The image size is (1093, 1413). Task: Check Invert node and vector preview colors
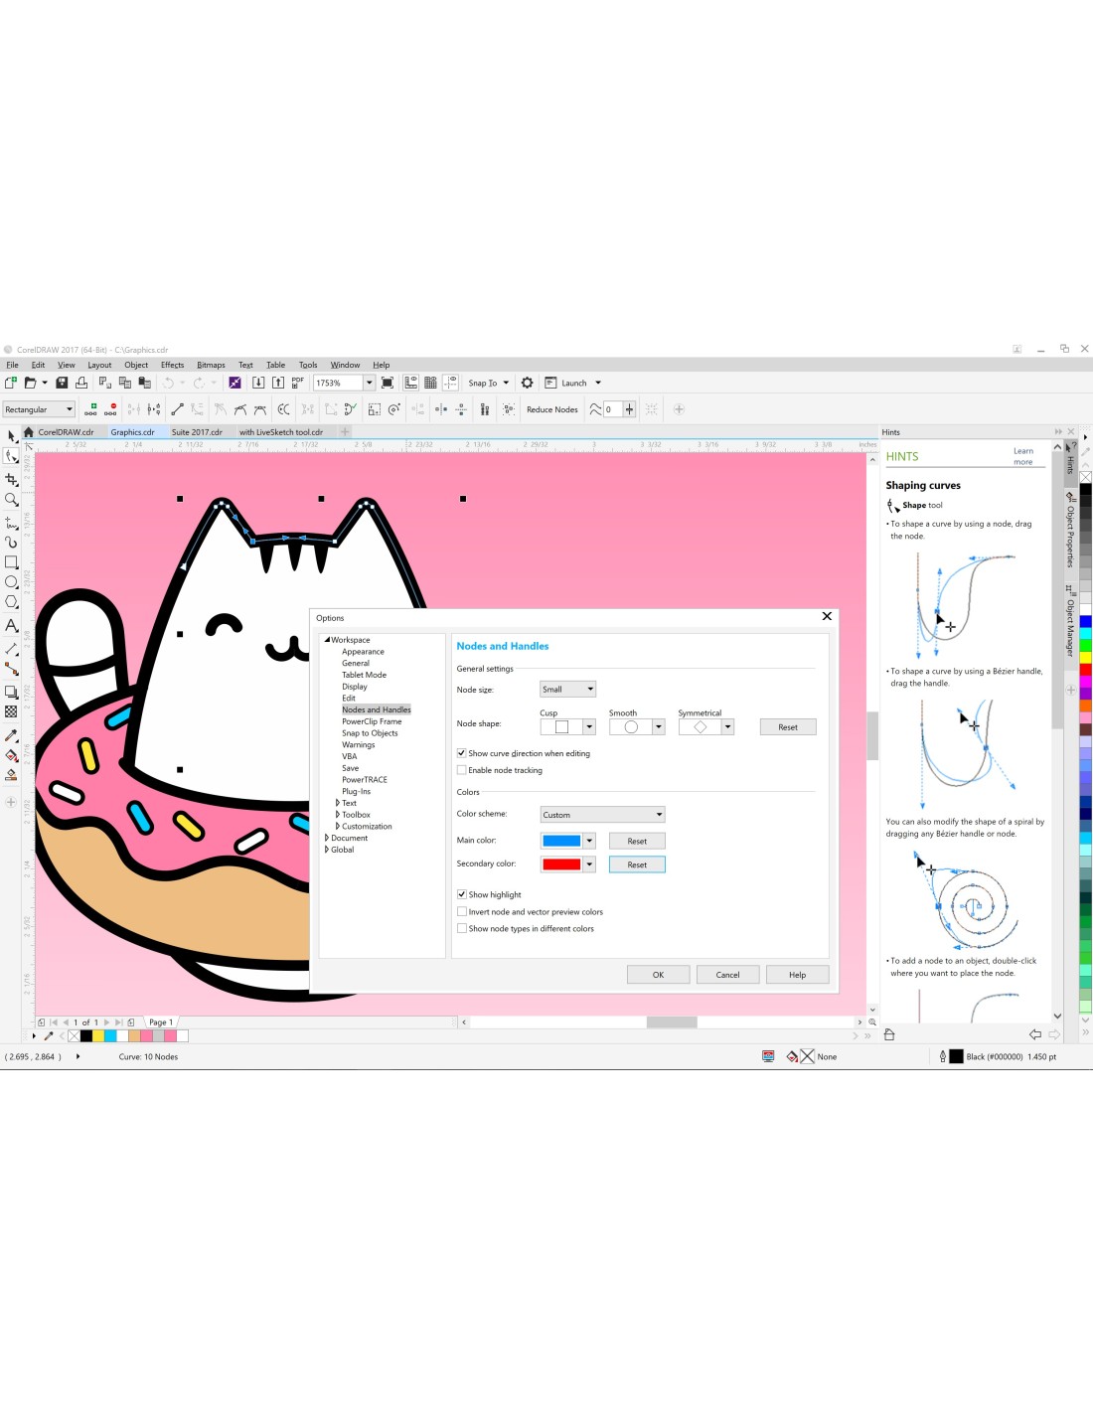pos(461,911)
